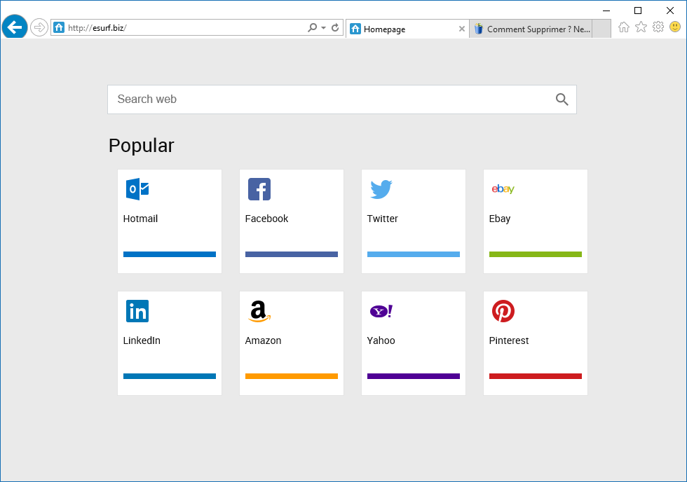
Task: Open the Pinterest link label
Action: coord(509,340)
